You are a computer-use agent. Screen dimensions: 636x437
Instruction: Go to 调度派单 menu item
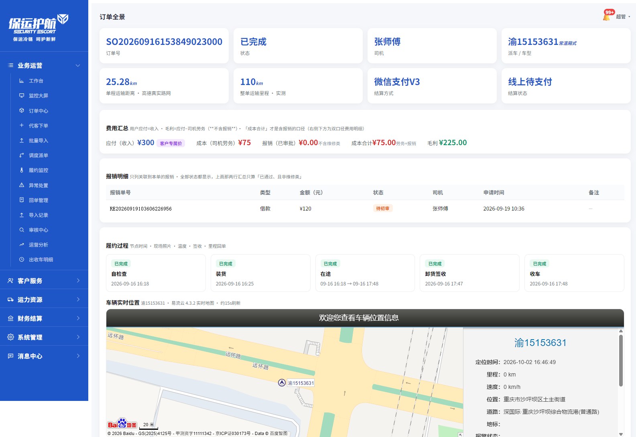point(39,156)
